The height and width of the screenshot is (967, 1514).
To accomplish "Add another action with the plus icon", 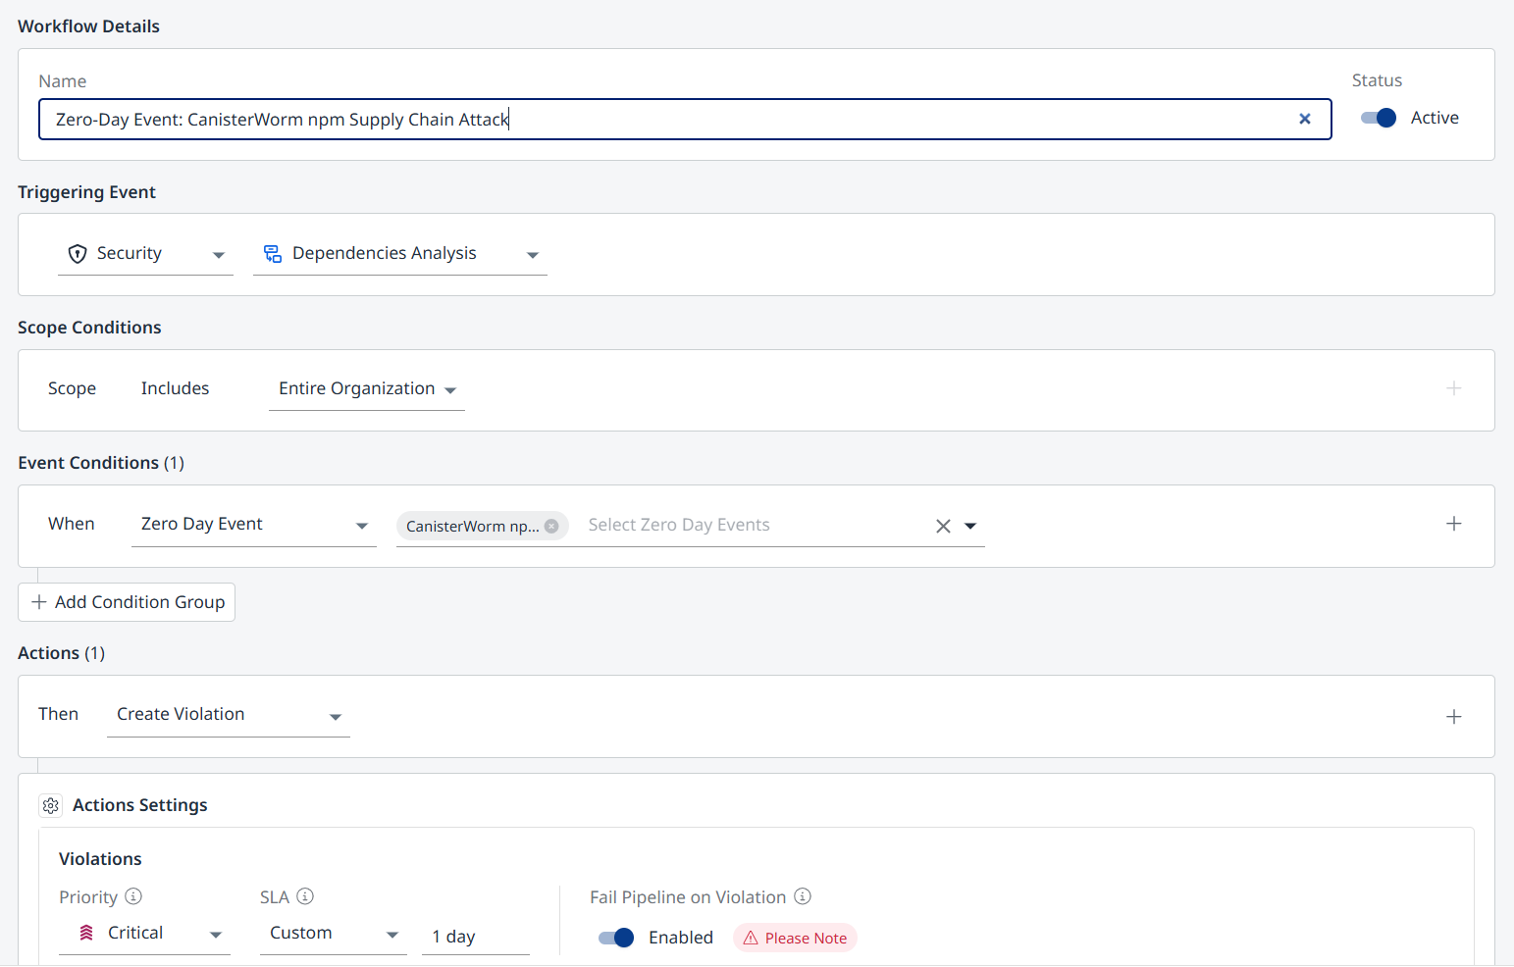I will pos(1453,717).
